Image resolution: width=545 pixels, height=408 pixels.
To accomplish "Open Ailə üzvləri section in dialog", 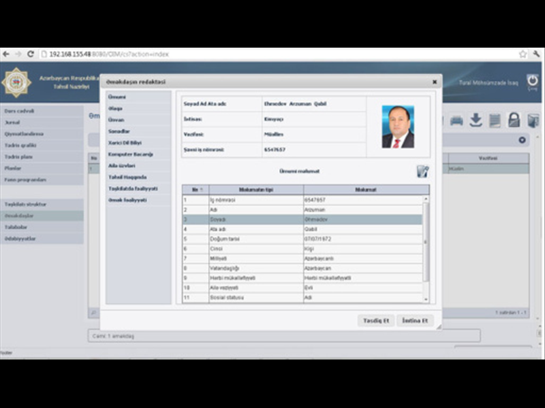I will [x=122, y=165].
